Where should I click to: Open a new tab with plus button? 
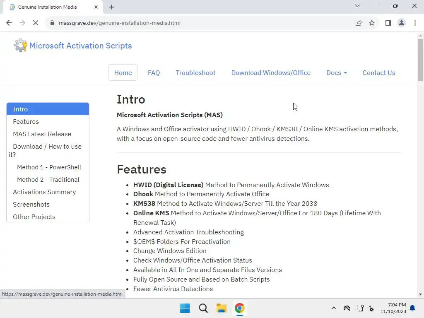pos(112,7)
